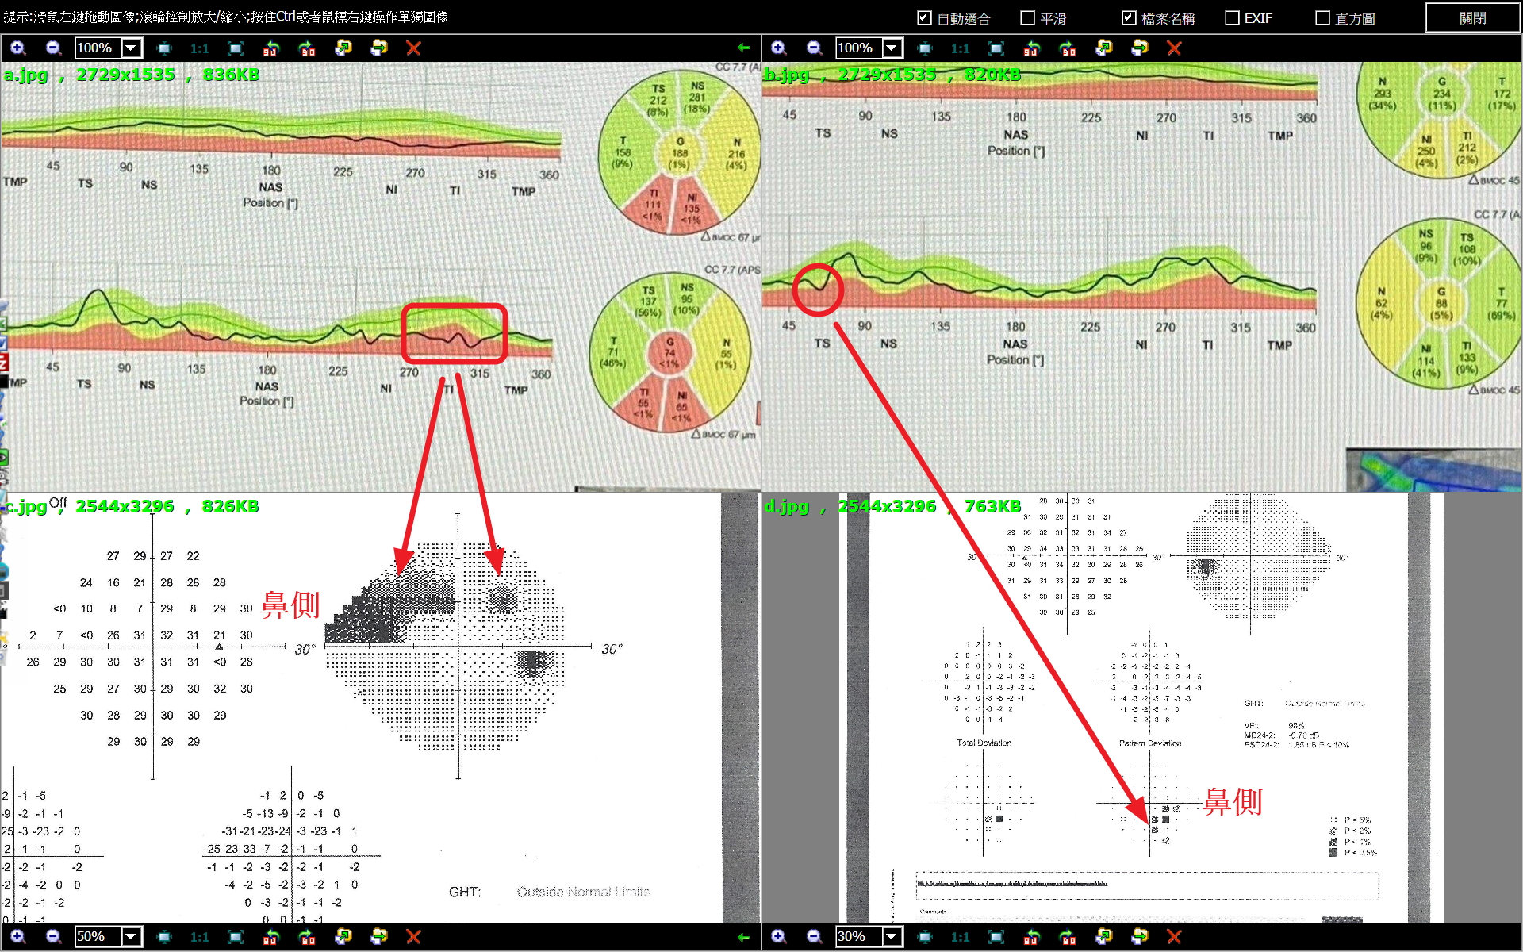
Task: Enable the 直方圖 histogram checkbox
Action: pyautogui.click(x=1322, y=18)
